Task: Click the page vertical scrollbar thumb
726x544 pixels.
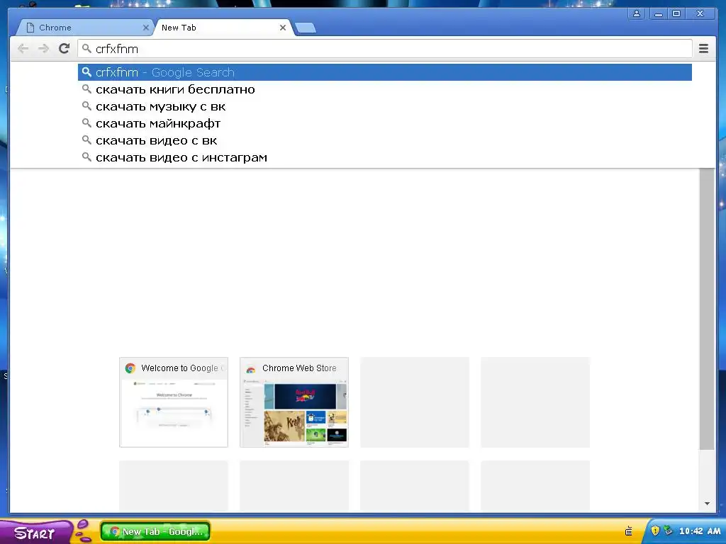Action: pyautogui.click(x=707, y=309)
